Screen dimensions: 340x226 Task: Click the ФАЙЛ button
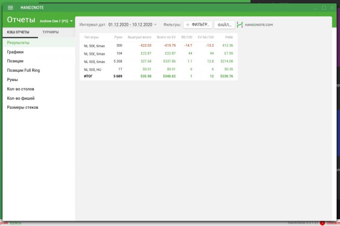point(224,25)
